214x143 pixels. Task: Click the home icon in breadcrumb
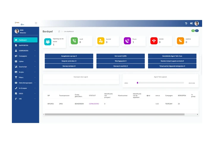coord(59,31)
